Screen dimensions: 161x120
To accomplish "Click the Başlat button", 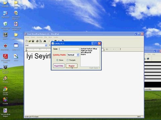I will 71,66.
